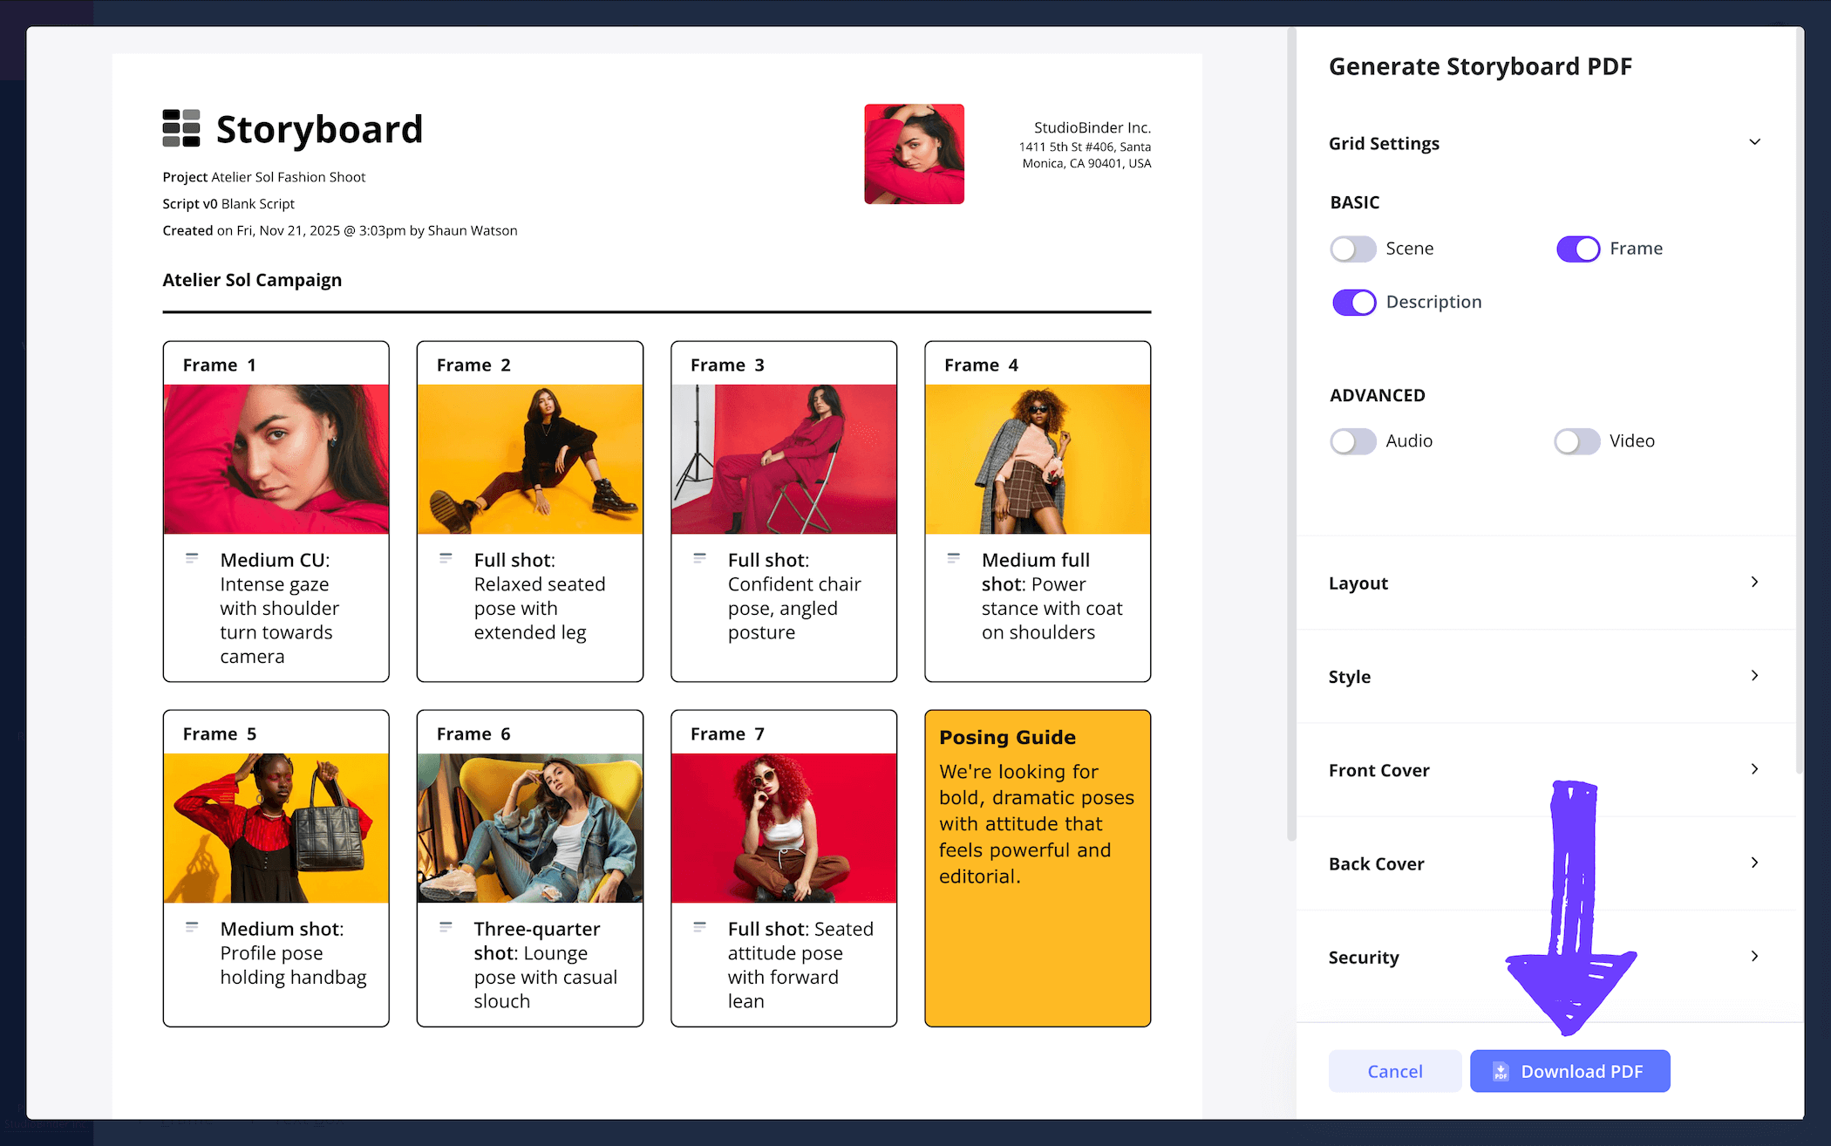1831x1146 pixels.
Task: Expand the Layout section
Action: [x=1754, y=583]
